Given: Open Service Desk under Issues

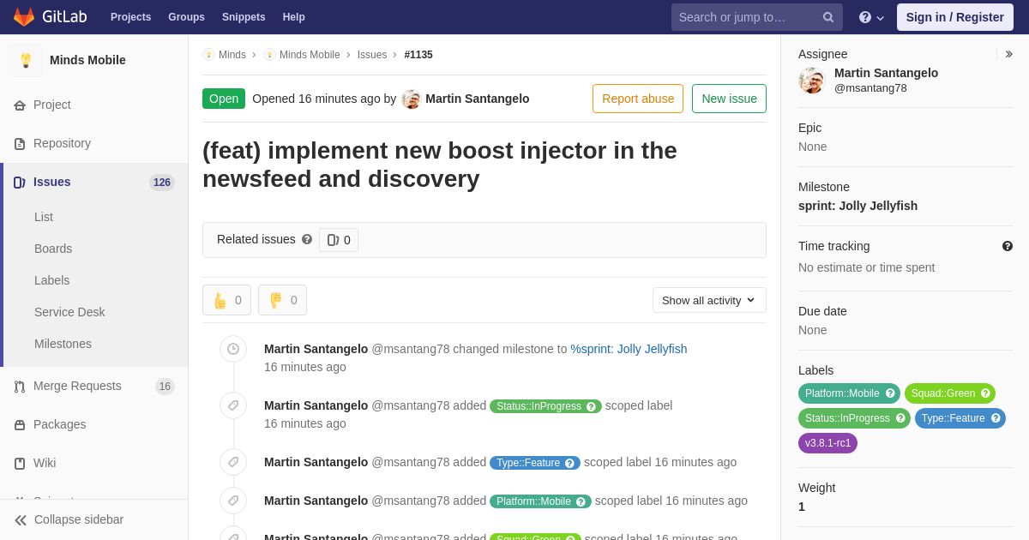Looking at the screenshot, I should [69, 312].
